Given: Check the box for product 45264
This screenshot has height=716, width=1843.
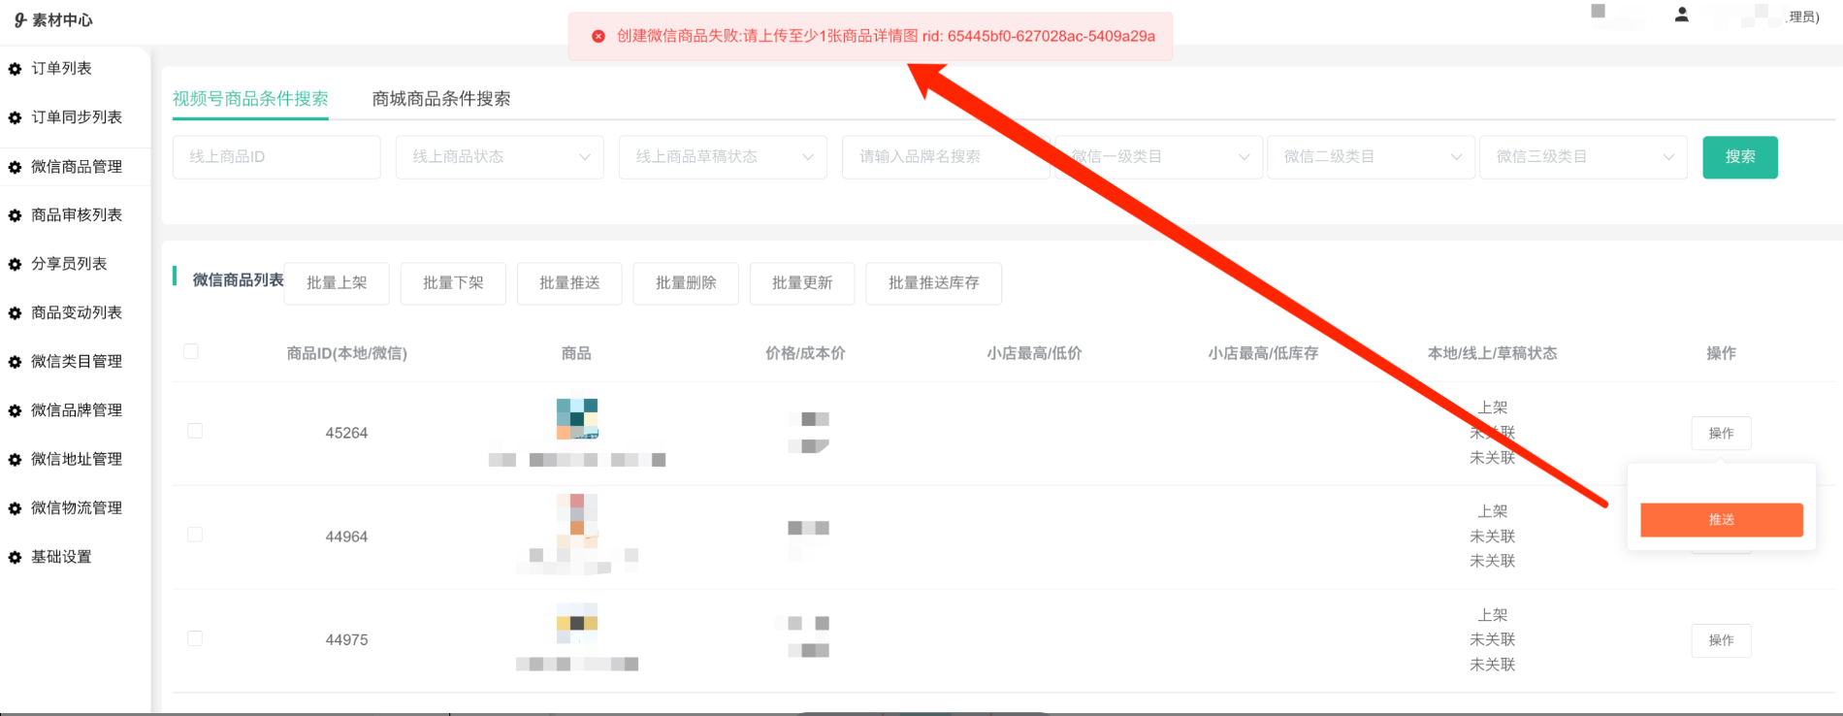Looking at the screenshot, I should [x=195, y=431].
